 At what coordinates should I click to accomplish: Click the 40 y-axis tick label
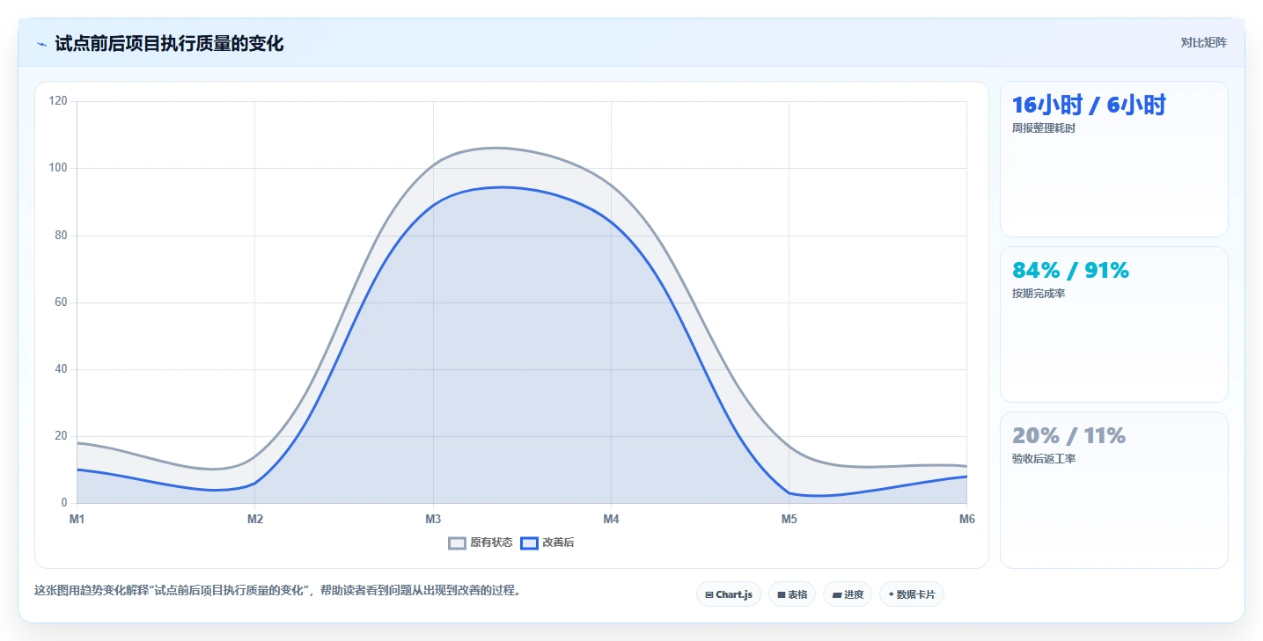point(61,369)
